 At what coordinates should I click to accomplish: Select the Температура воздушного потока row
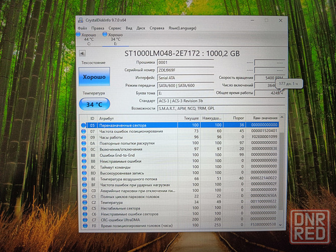point(180,179)
